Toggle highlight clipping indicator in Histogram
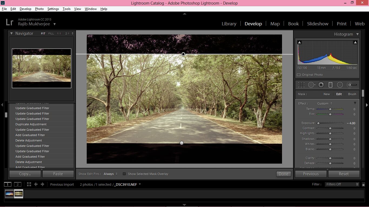The width and height of the screenshot is (369, 207). (x=355, y=42)
